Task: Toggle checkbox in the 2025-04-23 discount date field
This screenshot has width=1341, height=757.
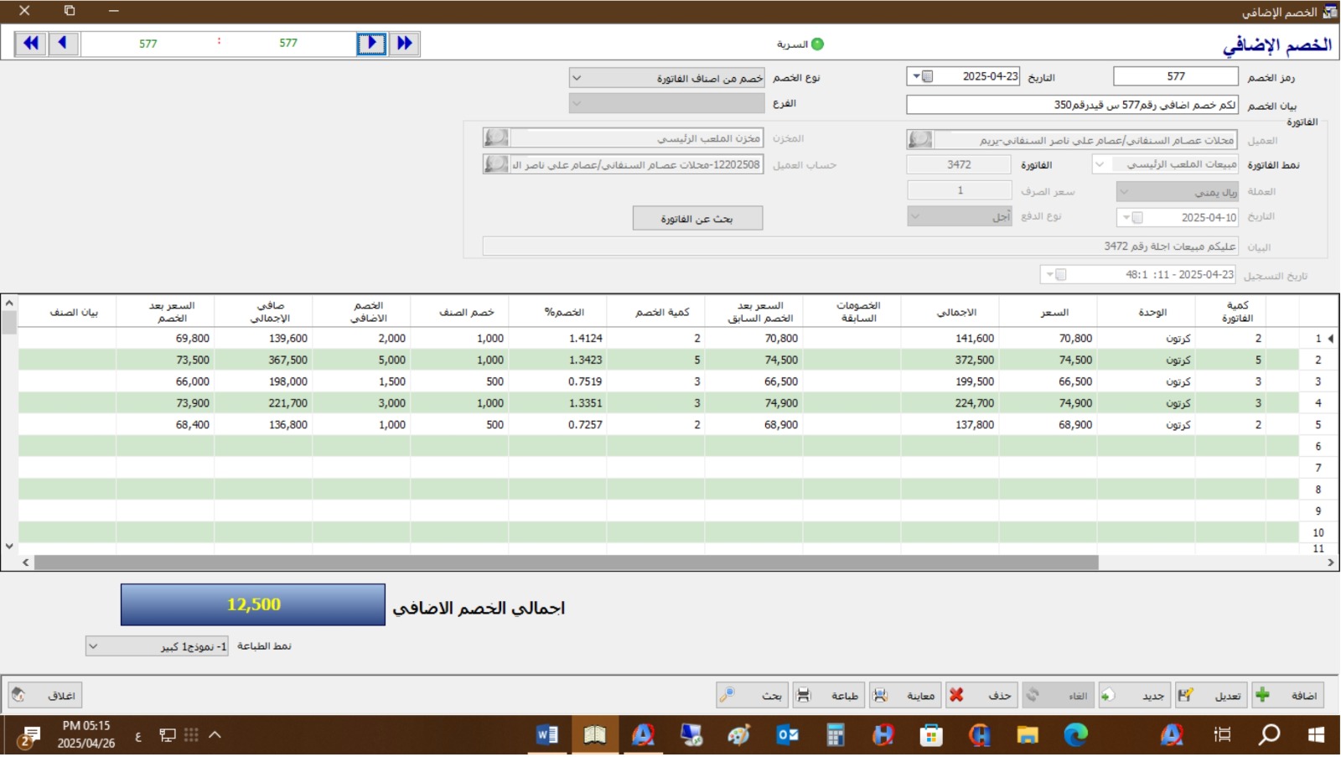Action: coord(928,77)
